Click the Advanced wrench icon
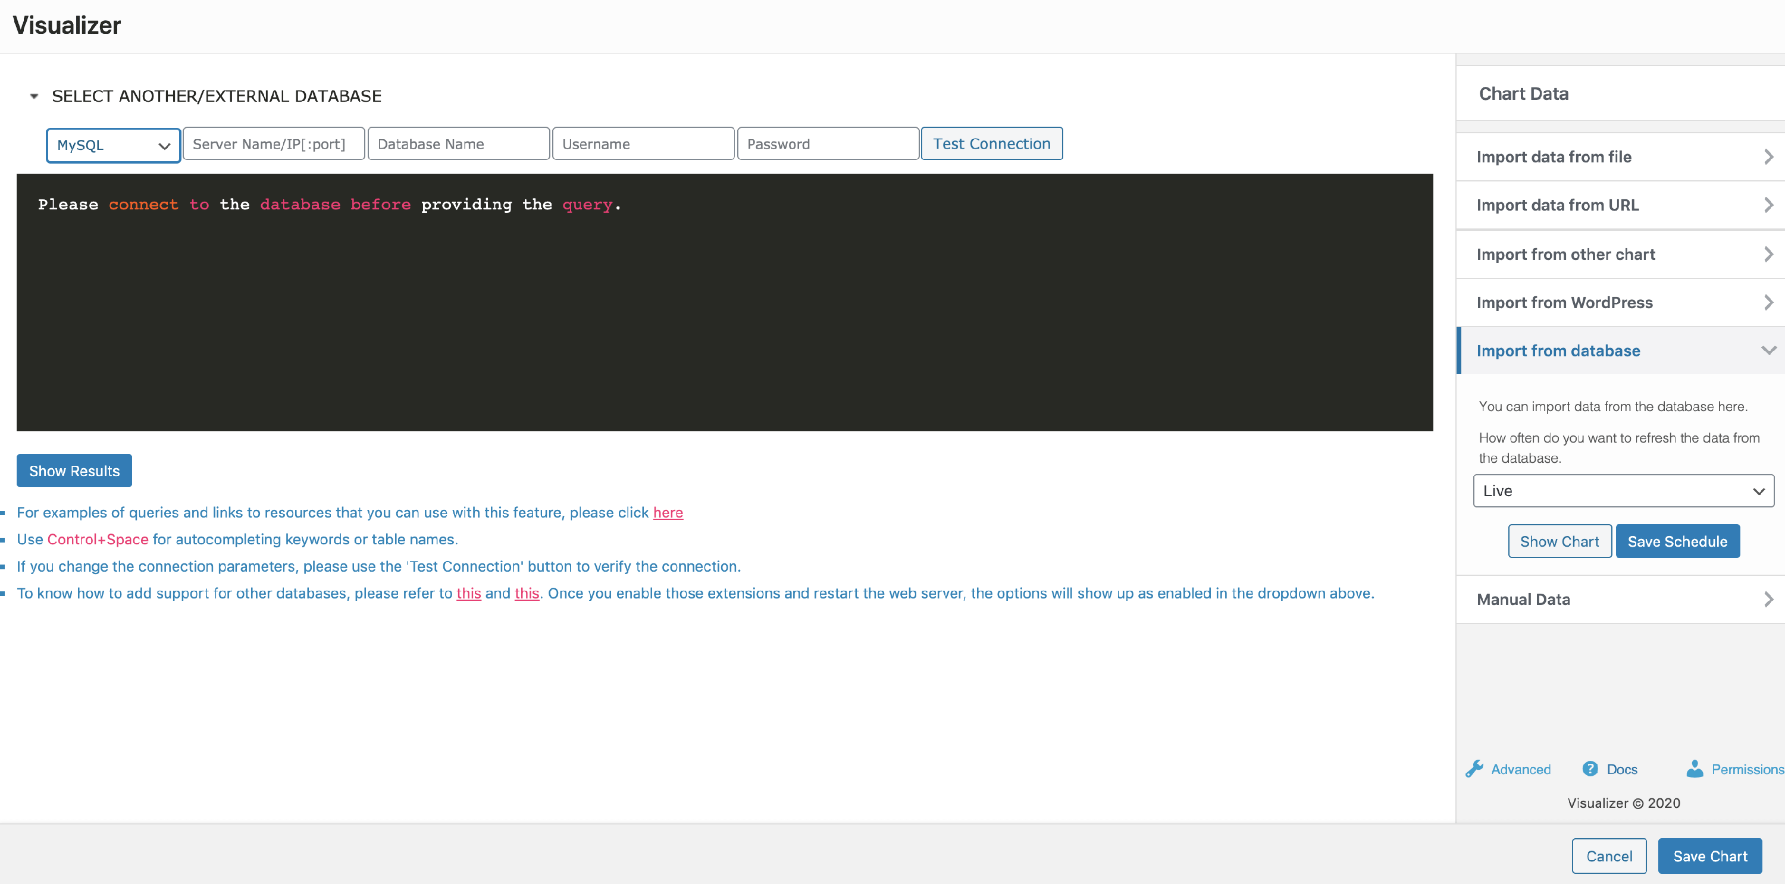The height and width of the screenshot is (884, 1785). pos(1474,769)
